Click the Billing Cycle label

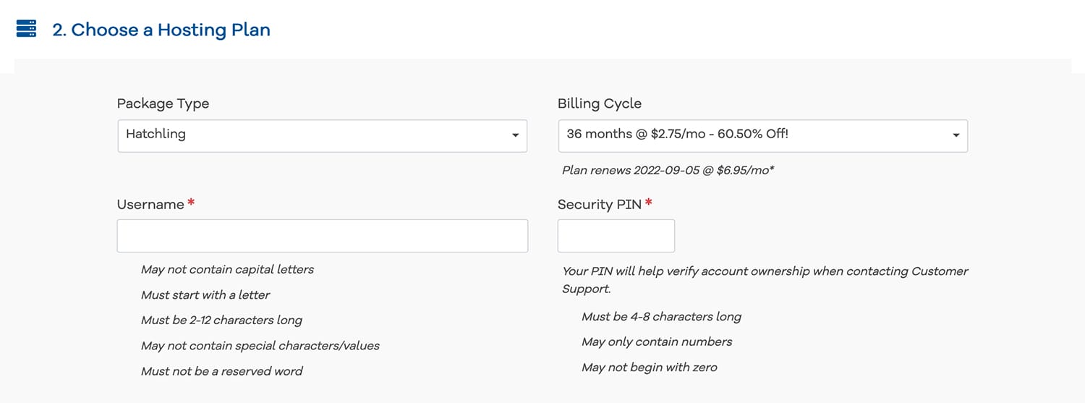tap(599, 103)
